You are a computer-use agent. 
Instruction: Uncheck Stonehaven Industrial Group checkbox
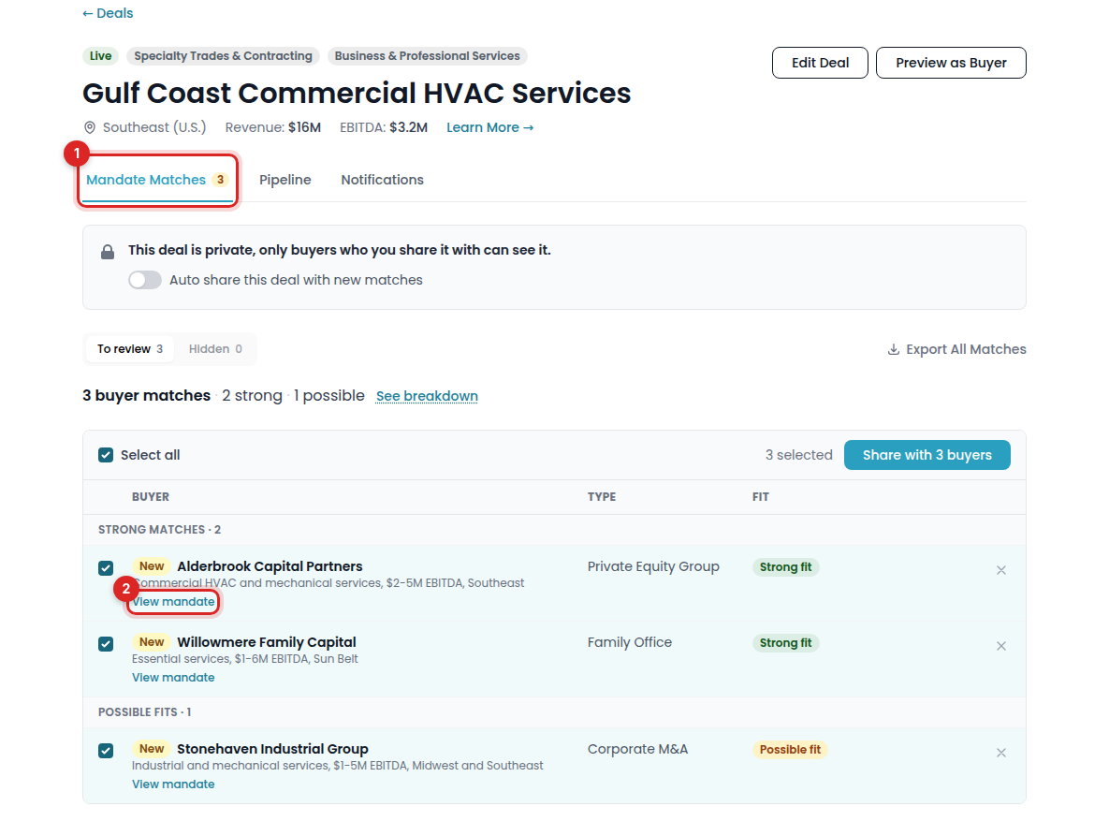pos(106,751)
